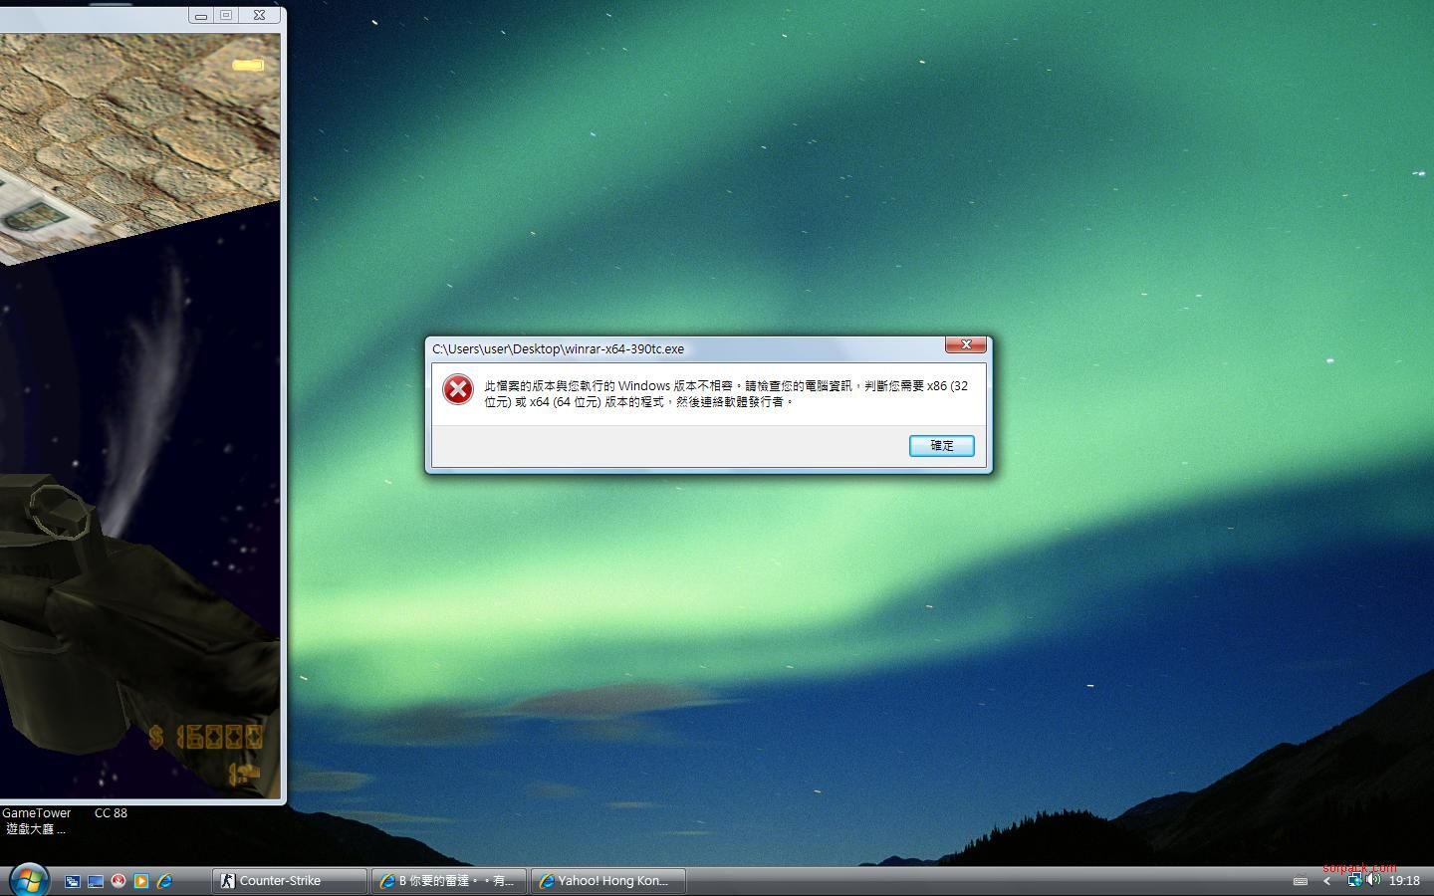Switch to Counter-Strike taskbar window
Viewport: 1434px width, 896px height.
click(x=289, y=881)
